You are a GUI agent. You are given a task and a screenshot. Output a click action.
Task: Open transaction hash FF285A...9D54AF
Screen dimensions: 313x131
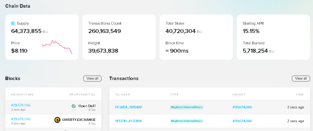click(x=129, y=107)
